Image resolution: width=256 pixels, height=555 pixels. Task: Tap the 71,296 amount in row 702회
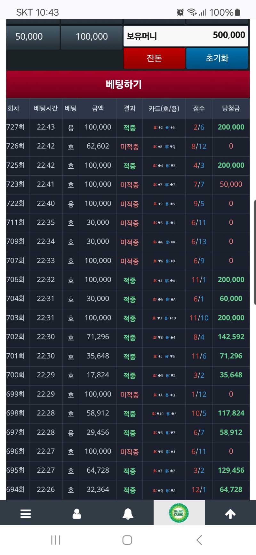click(x=98, y=337)
